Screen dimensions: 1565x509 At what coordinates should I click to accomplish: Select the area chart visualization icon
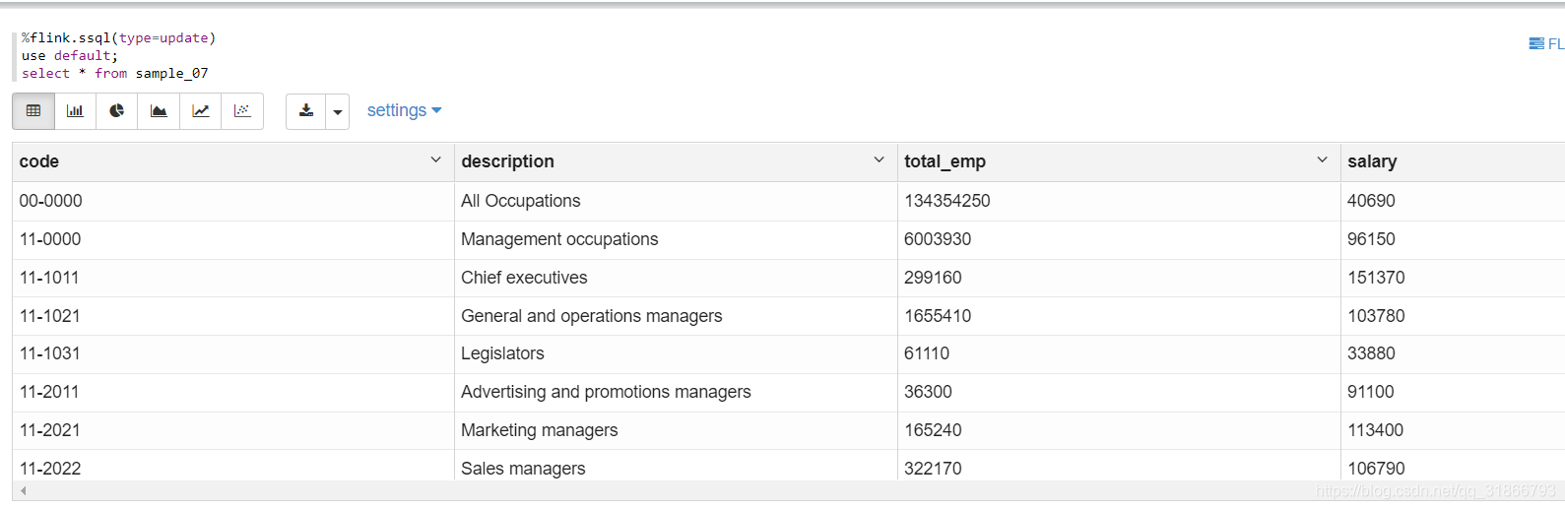(159, 111)
